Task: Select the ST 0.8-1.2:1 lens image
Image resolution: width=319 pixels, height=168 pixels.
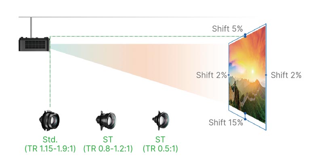Action: click(x=106, y=121)
